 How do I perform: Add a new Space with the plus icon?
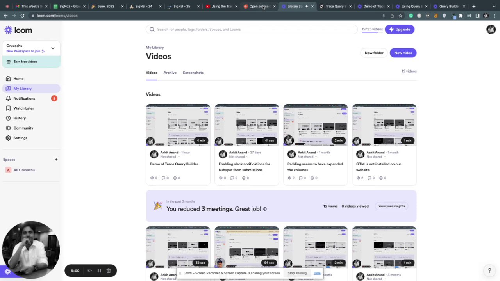click(x=56, y=159)
